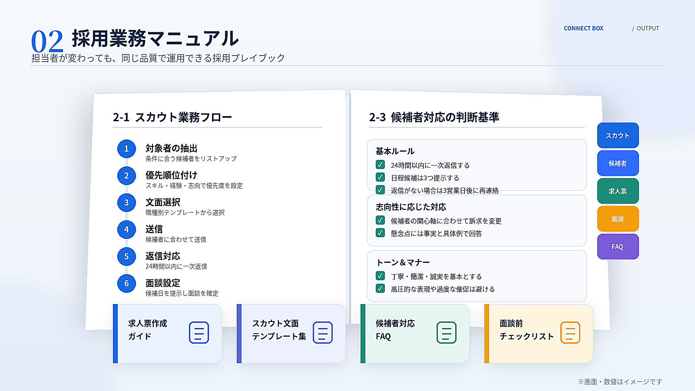Click the 志向性に応じた対応 heading
The height and width of the screenshot is (391, 695).
coord(411,207)
